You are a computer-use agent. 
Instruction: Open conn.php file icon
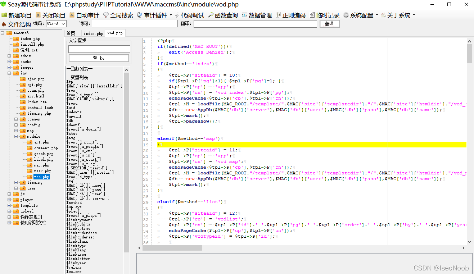tap(23, 90)
